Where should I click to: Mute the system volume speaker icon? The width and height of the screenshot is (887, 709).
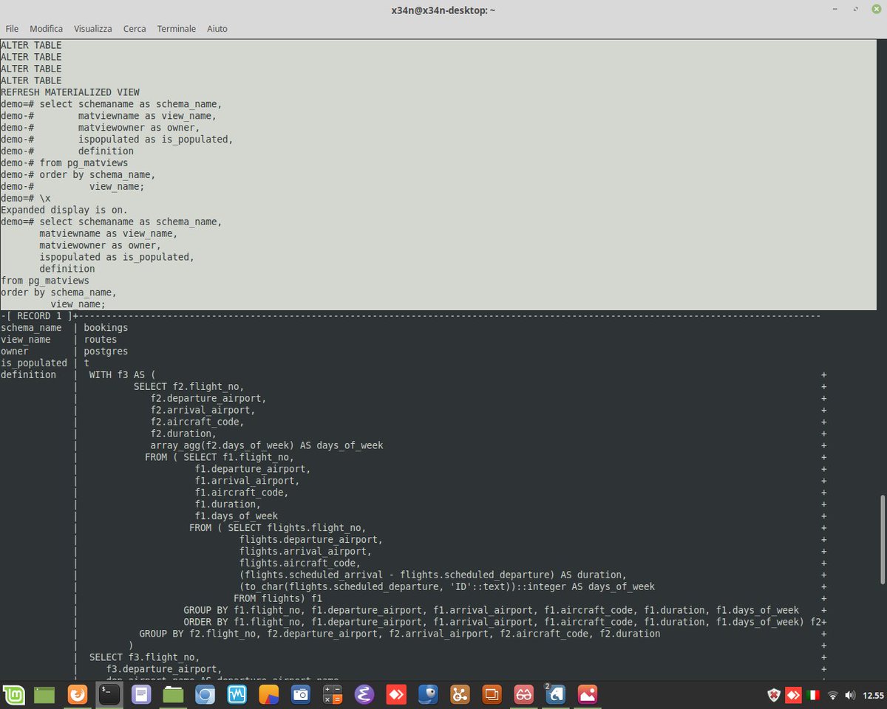tap(849, 695)
